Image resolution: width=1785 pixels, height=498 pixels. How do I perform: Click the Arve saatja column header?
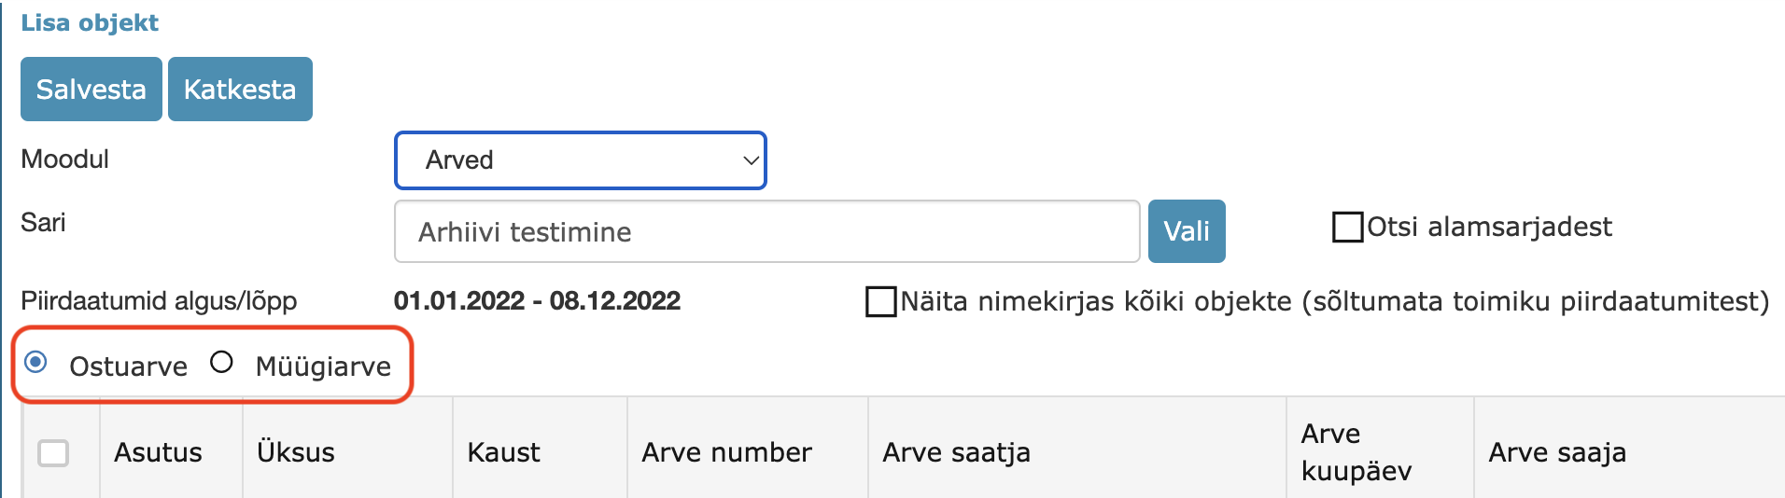pyautogui.click(x=956, y=452)
